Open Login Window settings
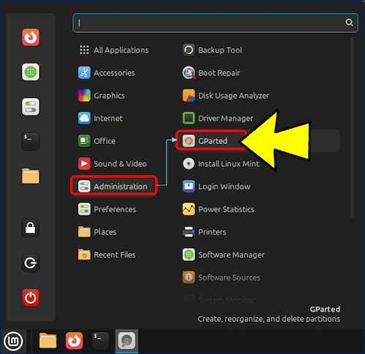365x354 pixels. 217,187
